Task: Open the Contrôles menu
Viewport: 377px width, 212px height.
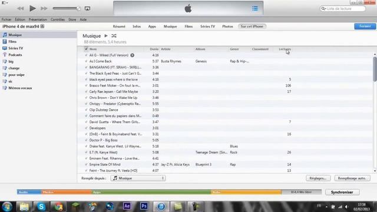Action: coord(58,19)
